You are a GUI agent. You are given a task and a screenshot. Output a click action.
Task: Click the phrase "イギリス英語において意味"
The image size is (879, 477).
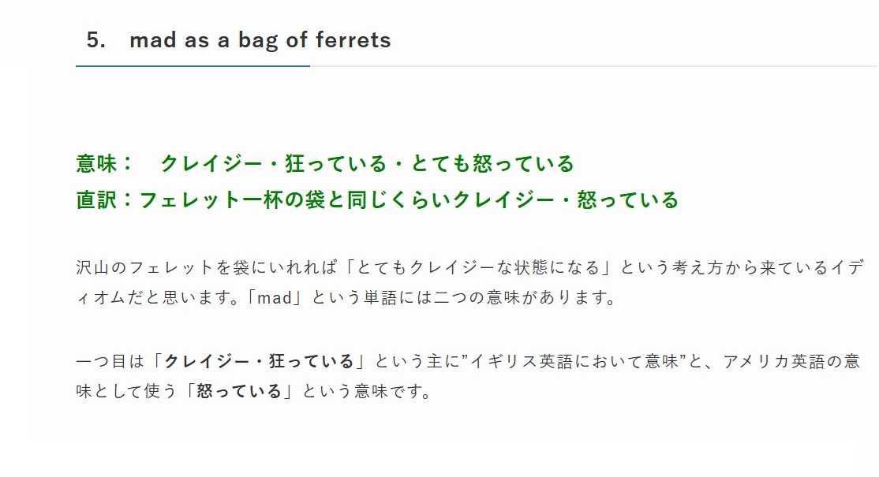(574, 361)
